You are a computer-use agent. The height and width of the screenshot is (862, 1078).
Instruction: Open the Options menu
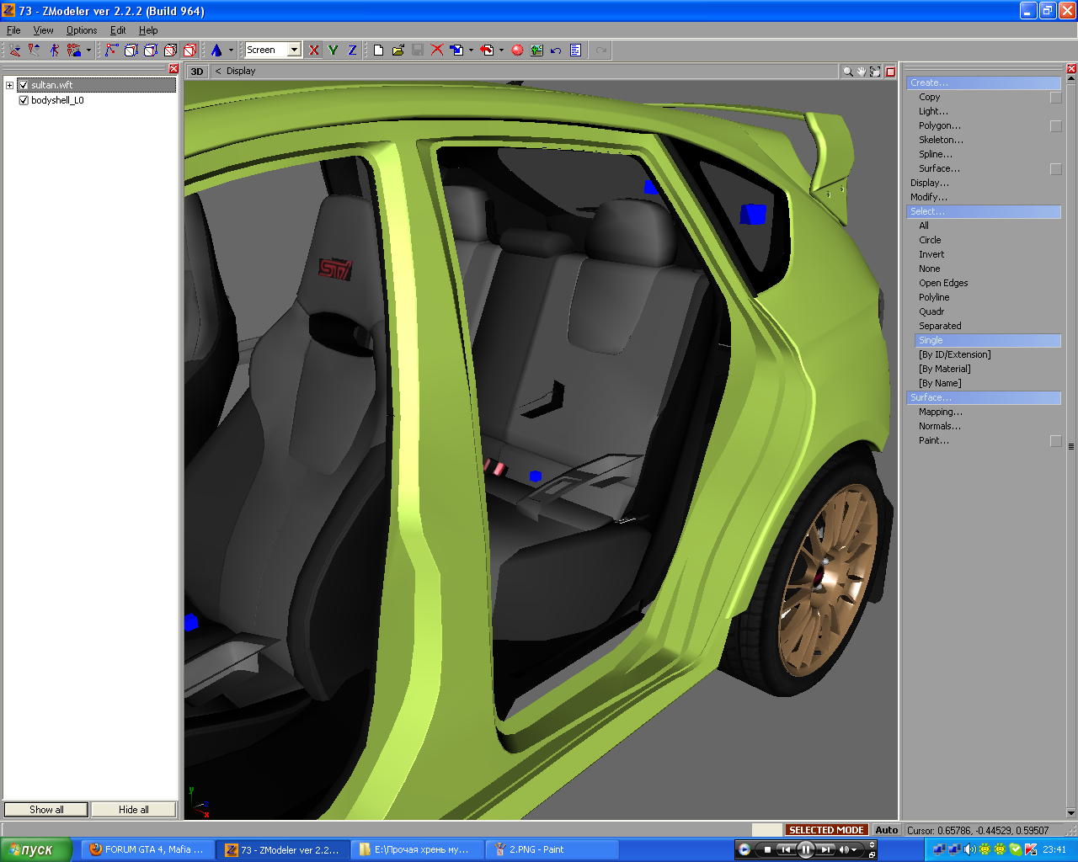tap(82, 30)
